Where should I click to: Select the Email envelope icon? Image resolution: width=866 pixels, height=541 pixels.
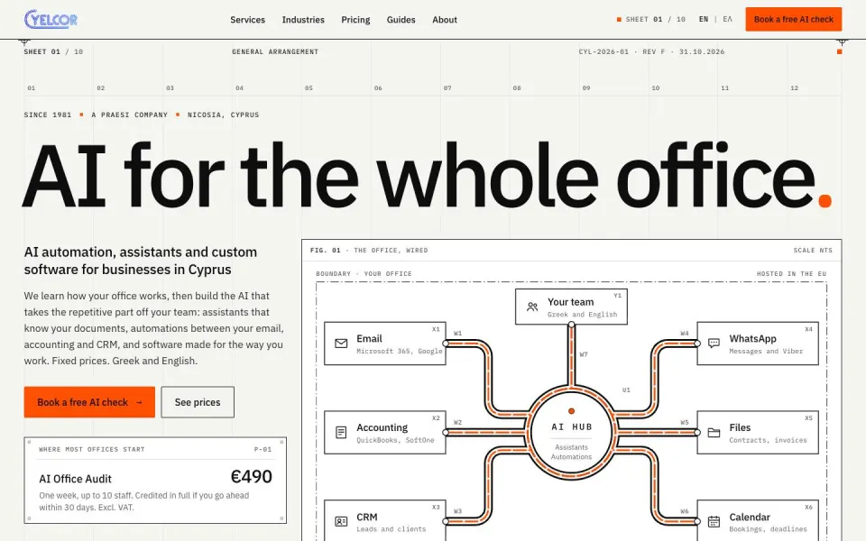pos(341,344)
